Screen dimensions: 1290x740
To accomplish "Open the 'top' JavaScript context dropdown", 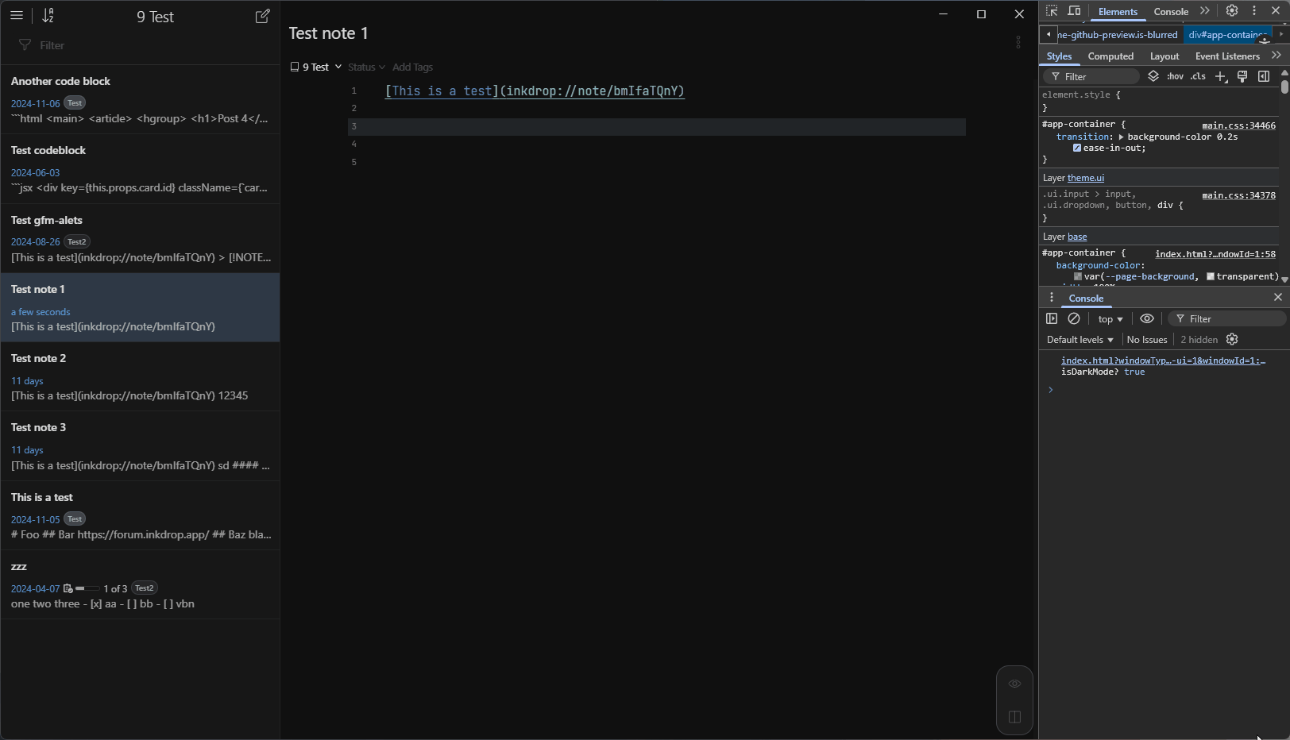I will click(1110, 318).
